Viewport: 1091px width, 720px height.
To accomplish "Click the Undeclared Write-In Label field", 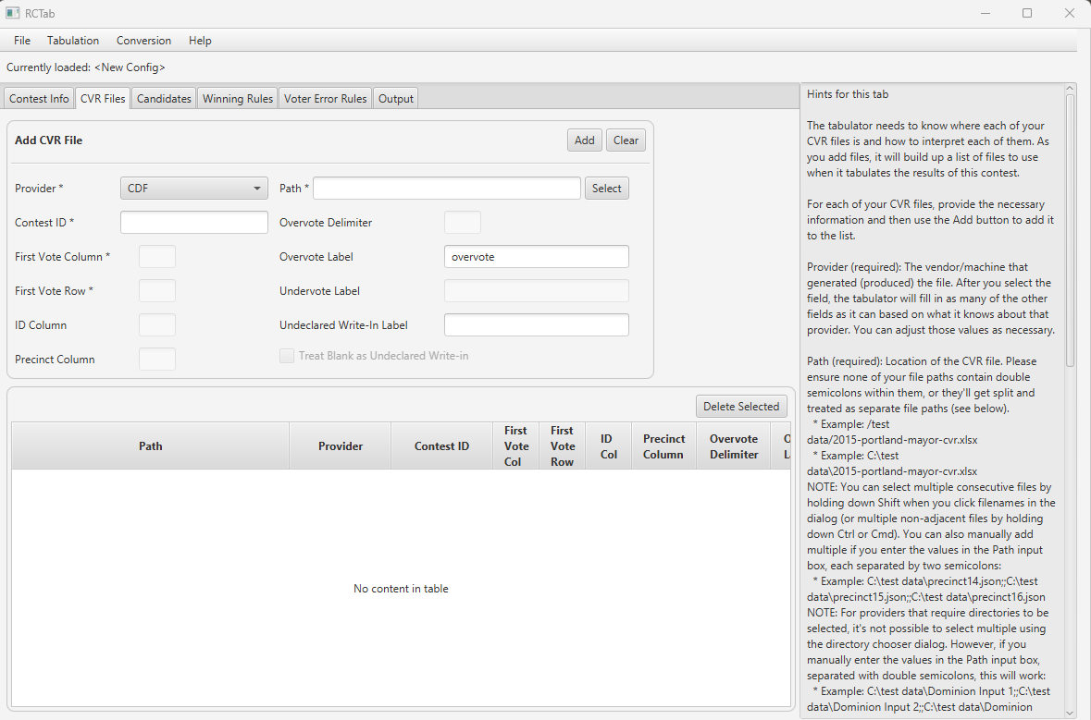I will (x=537, y=325).
